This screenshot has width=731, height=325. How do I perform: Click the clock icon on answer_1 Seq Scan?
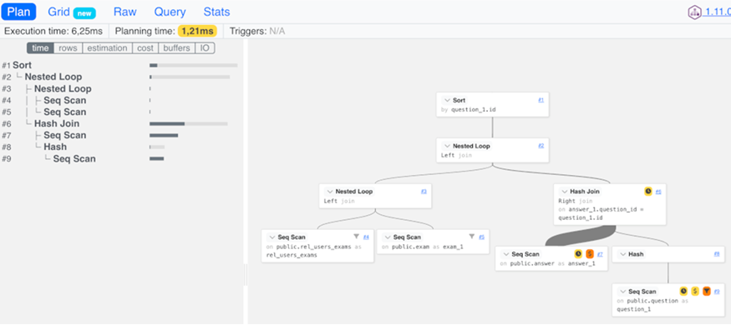[578, 254]
